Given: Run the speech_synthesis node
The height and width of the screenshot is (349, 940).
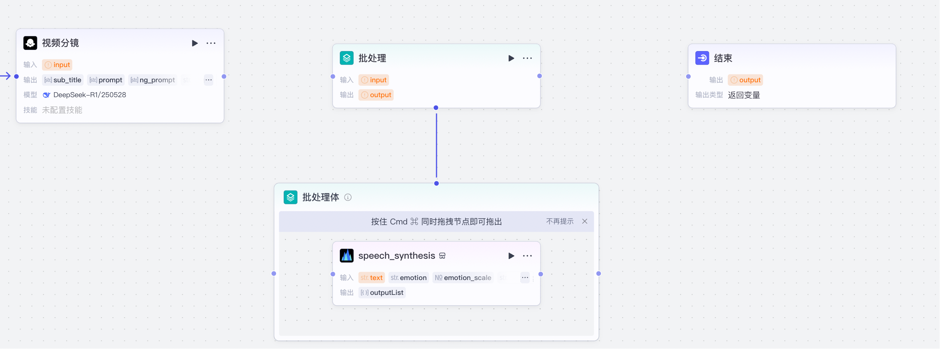Looking at the screenshot, I should (511, 256).
